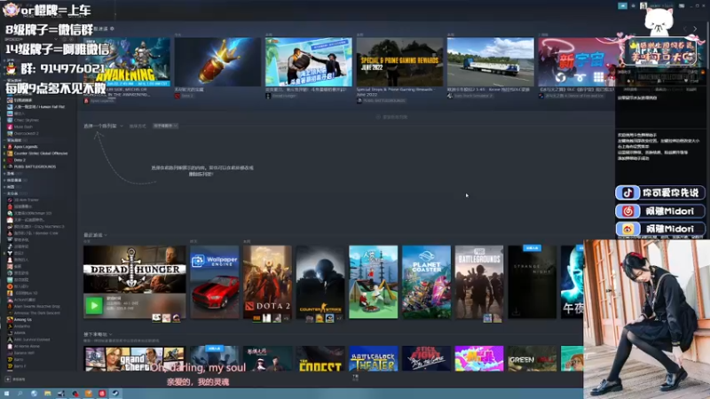Open the Wallpaper Engine cover
710x399 pixels.
(x=215, y=282)
